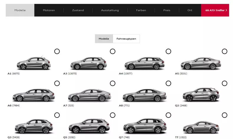Click the A4 car image
Image resolution: width=233 pixels, height=139 pixels.
tap(145, 63)
